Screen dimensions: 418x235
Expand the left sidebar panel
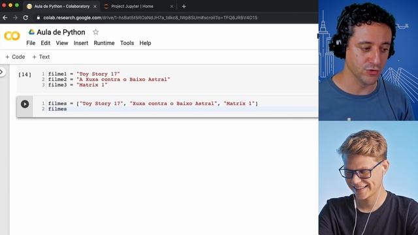click(x=1, y=72)
